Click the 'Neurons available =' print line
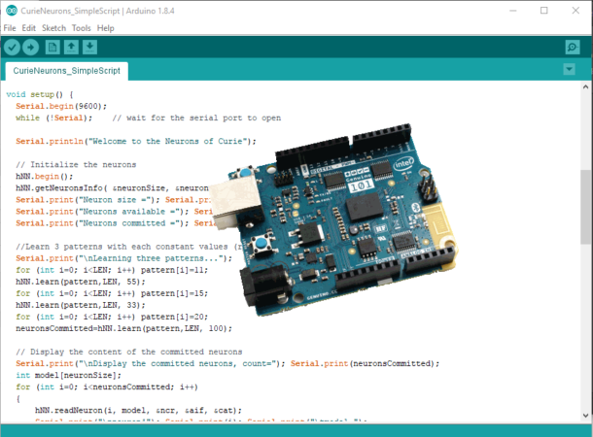Image resolution: width=593 pixels, height=437 pixels. (x=114, y=212)
